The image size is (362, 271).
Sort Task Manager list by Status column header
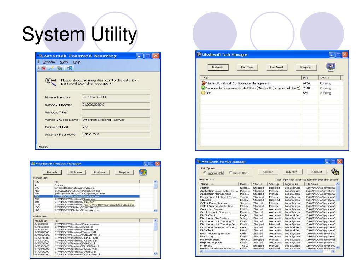coord(329,78)
